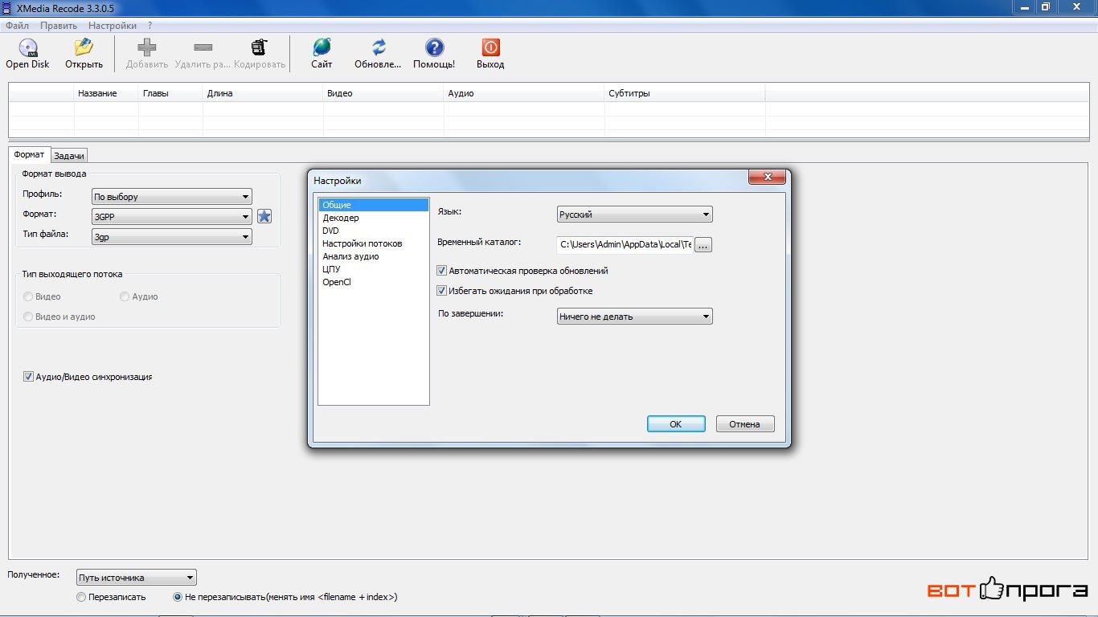Click the Добавить plus icon
The width and height of the screenshot is (1098, 617).
(x=147, y=47)
